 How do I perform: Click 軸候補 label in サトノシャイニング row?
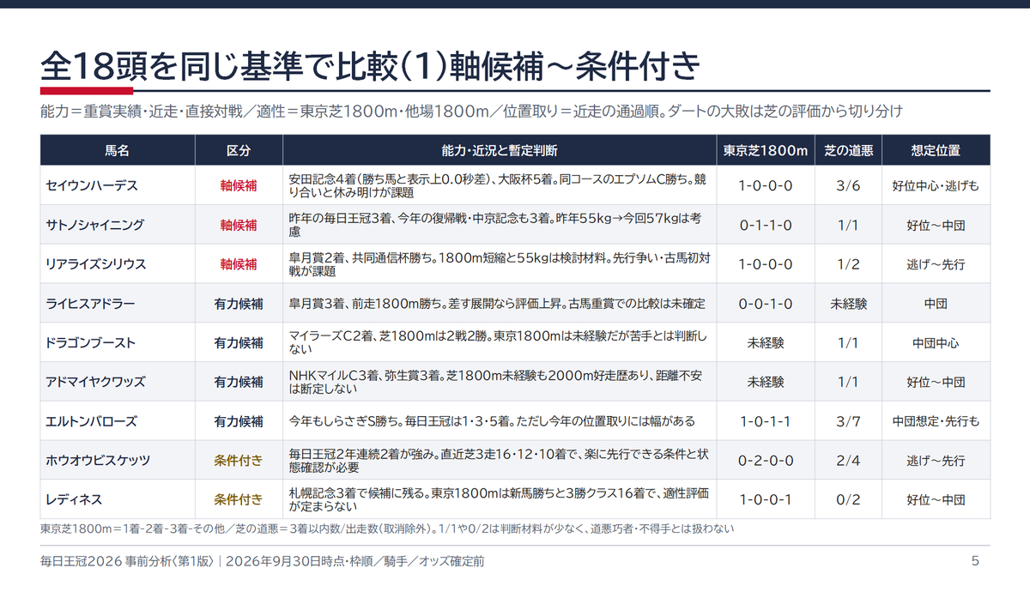point(239,225)
